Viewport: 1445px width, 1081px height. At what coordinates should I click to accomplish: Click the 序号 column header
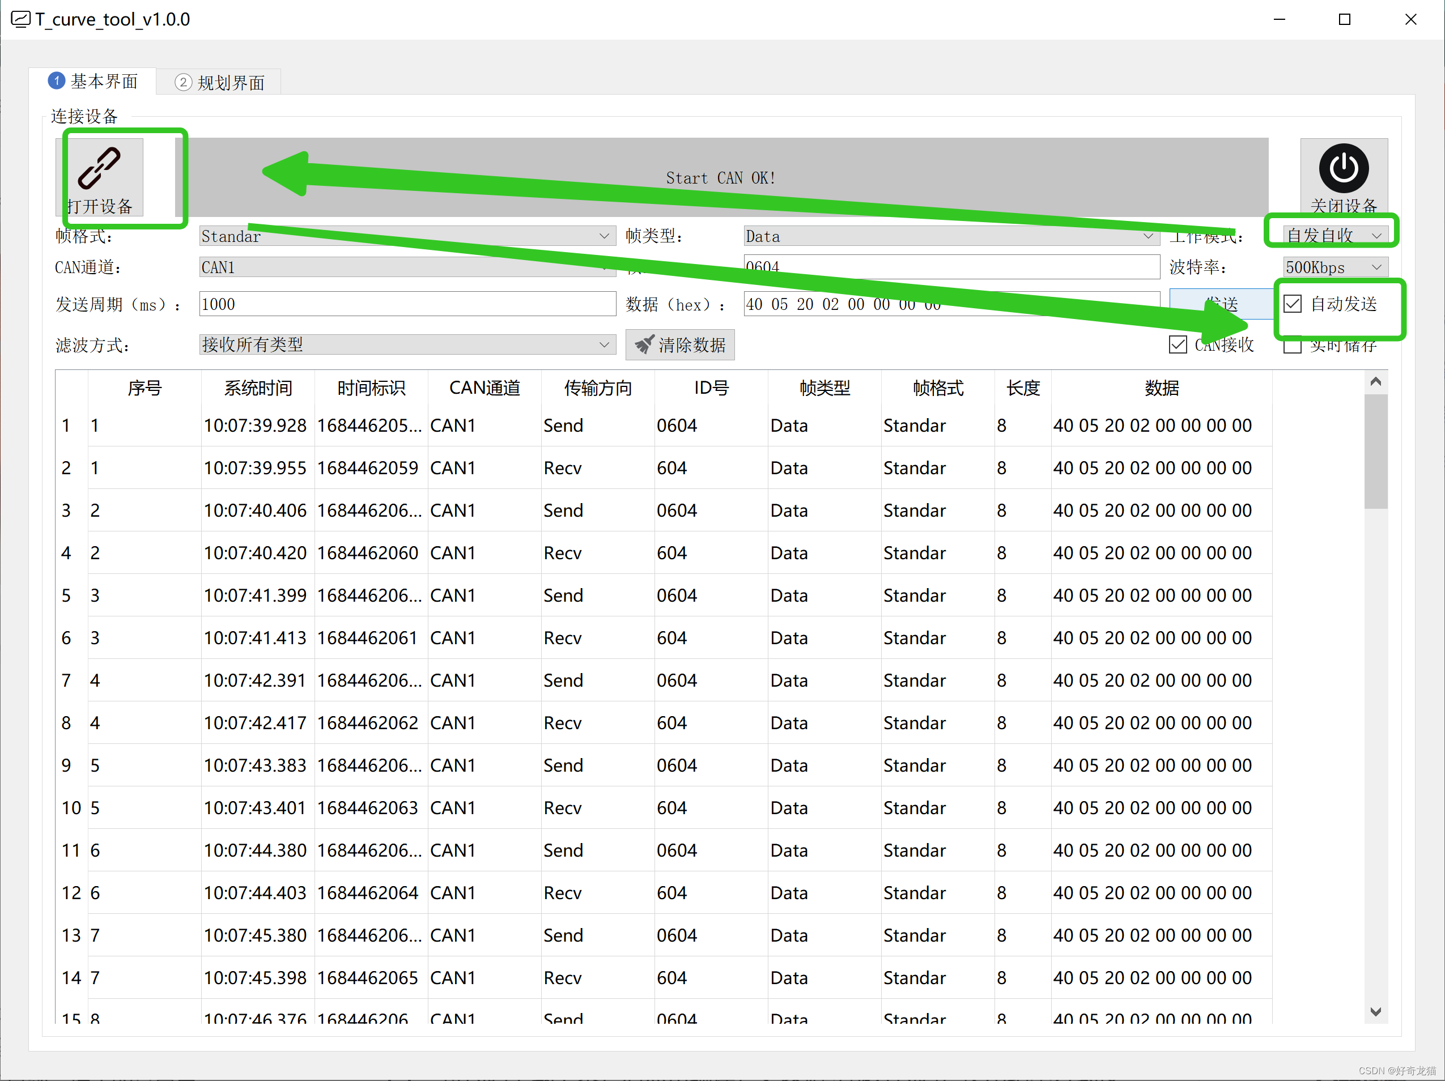(x=144, y=388)
